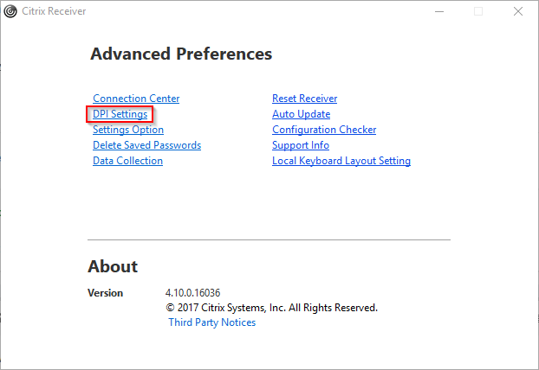The height and width of the screenshot is (370, 539).
Task: Close the Citrix Receiver window
Action: (518, 11)
